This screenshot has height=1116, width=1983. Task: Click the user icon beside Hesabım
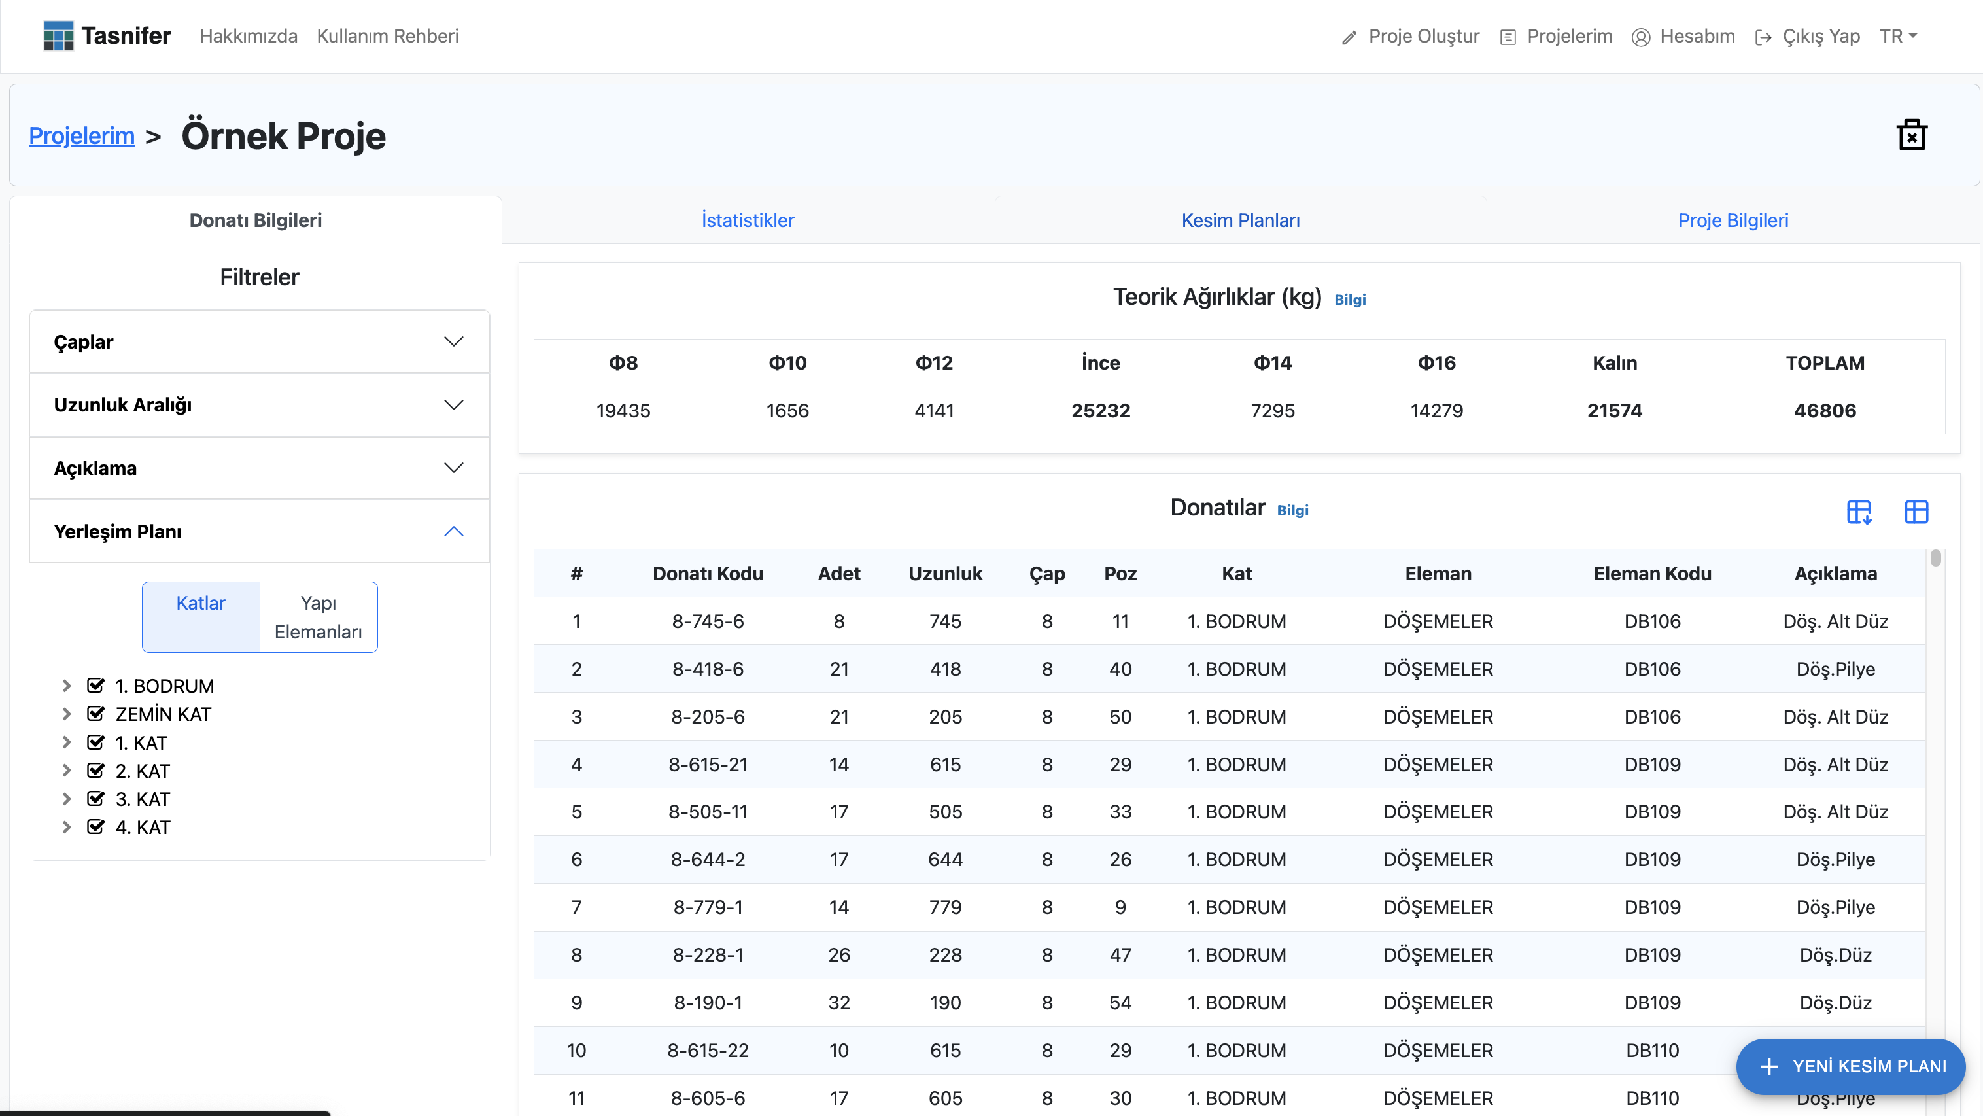[1640, 37]
